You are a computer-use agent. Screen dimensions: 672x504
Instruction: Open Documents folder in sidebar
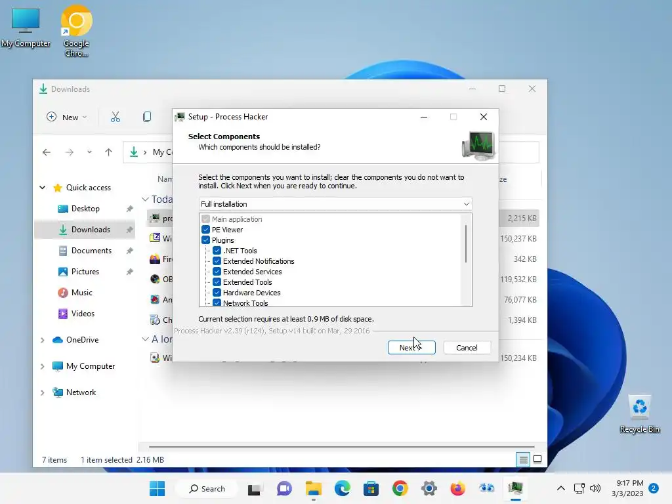click(x=91, y=251)
